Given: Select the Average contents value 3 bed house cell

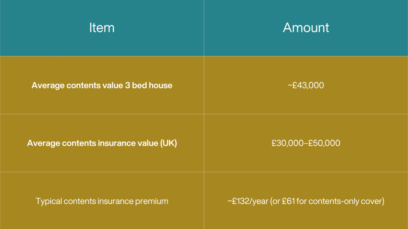Looking at the screenshot, I should (x=102, y=85).
